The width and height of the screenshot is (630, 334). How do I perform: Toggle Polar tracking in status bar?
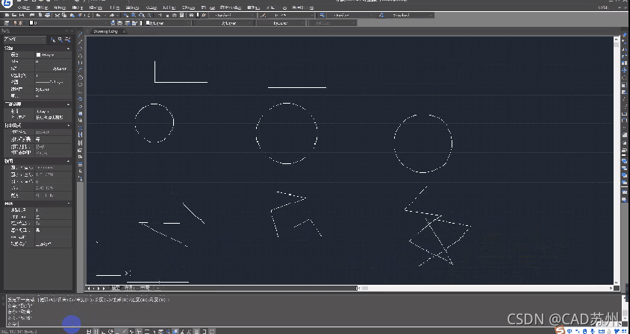(111, 331)
